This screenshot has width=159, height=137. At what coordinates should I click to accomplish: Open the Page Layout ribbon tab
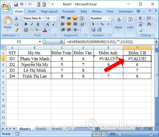tap(49, 11)
